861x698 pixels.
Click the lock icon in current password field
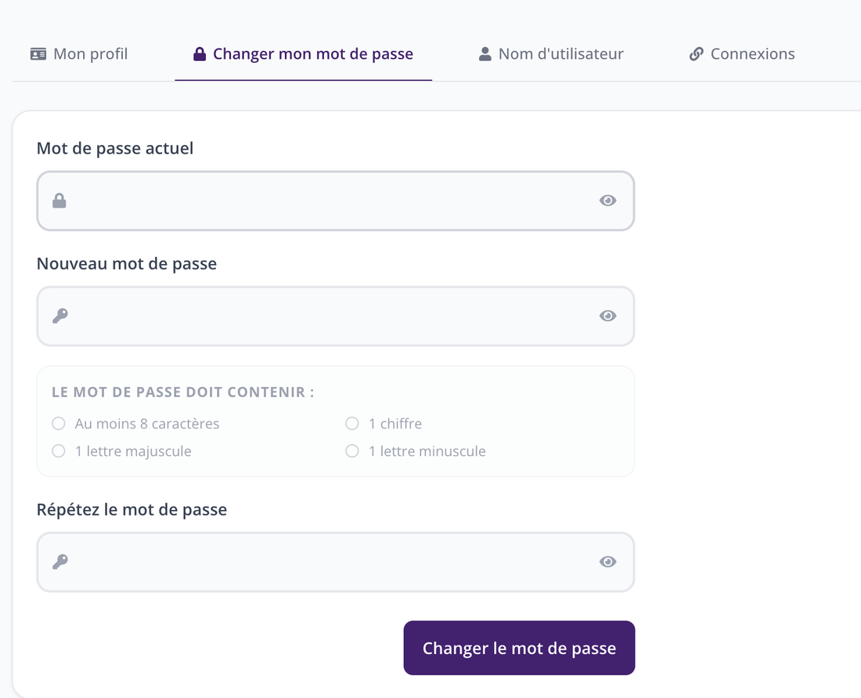point(59,201)
